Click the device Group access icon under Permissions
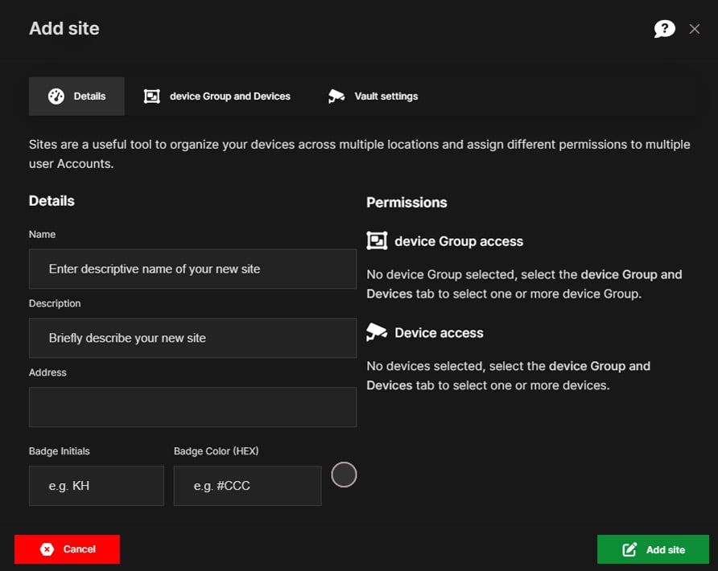Screen dimensions: 718x571 (x=376, y=240)
